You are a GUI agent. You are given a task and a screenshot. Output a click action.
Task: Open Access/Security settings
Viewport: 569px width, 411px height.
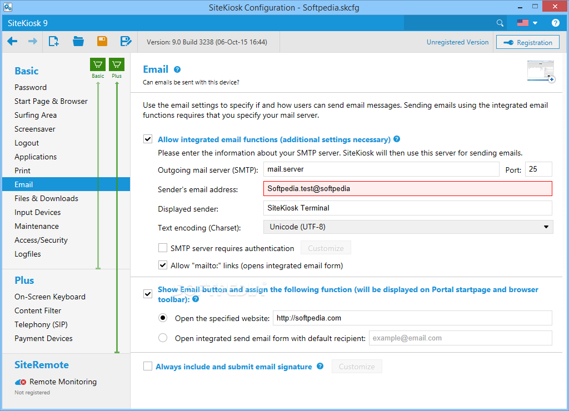(x=41, y=240)
